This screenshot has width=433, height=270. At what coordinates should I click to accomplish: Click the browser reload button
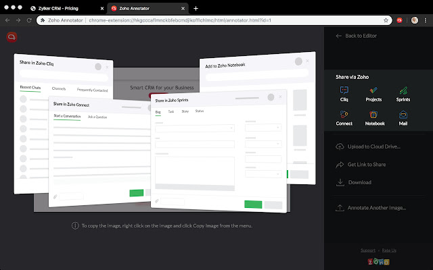point(29,20)
